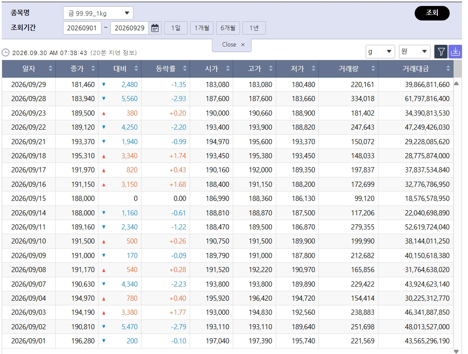The image size is (468, 354).
Task: Select the 2026/09/15 date cell
Action: pos(29,198)
